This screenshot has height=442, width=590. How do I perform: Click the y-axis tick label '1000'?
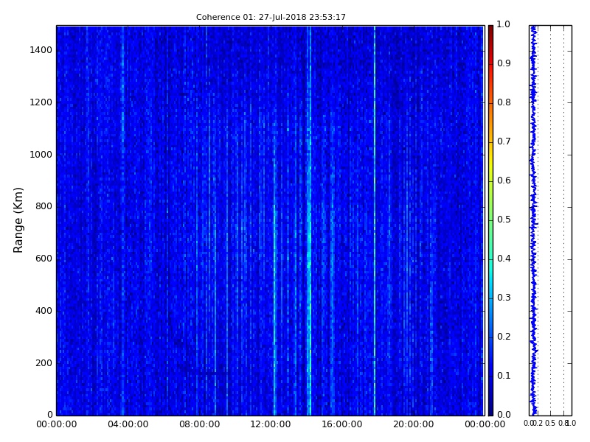pyautogui.click(x=41, y=155)
